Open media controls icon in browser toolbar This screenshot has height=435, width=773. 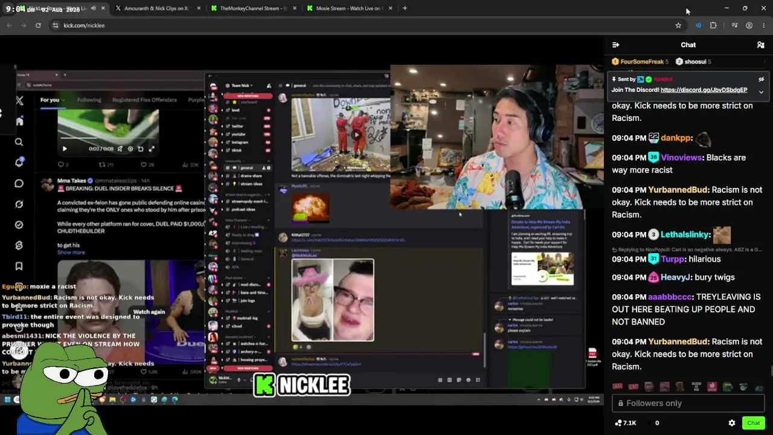click(x=734, y=25)
